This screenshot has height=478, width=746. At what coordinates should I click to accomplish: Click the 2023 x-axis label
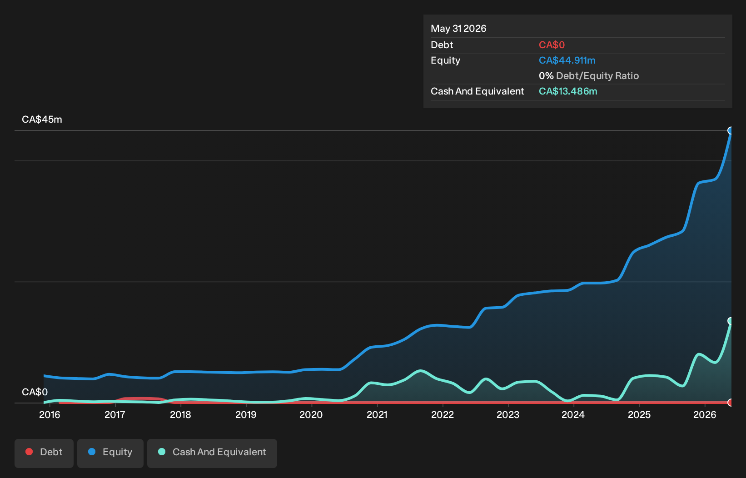point(508,414)
